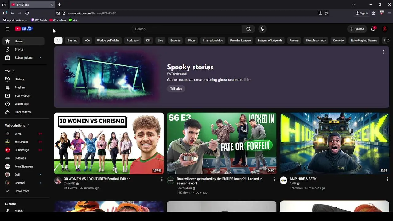Viewport: 393px width, 221px height.
Task: Select the League of Legends chip
Action: click(270, 41)
